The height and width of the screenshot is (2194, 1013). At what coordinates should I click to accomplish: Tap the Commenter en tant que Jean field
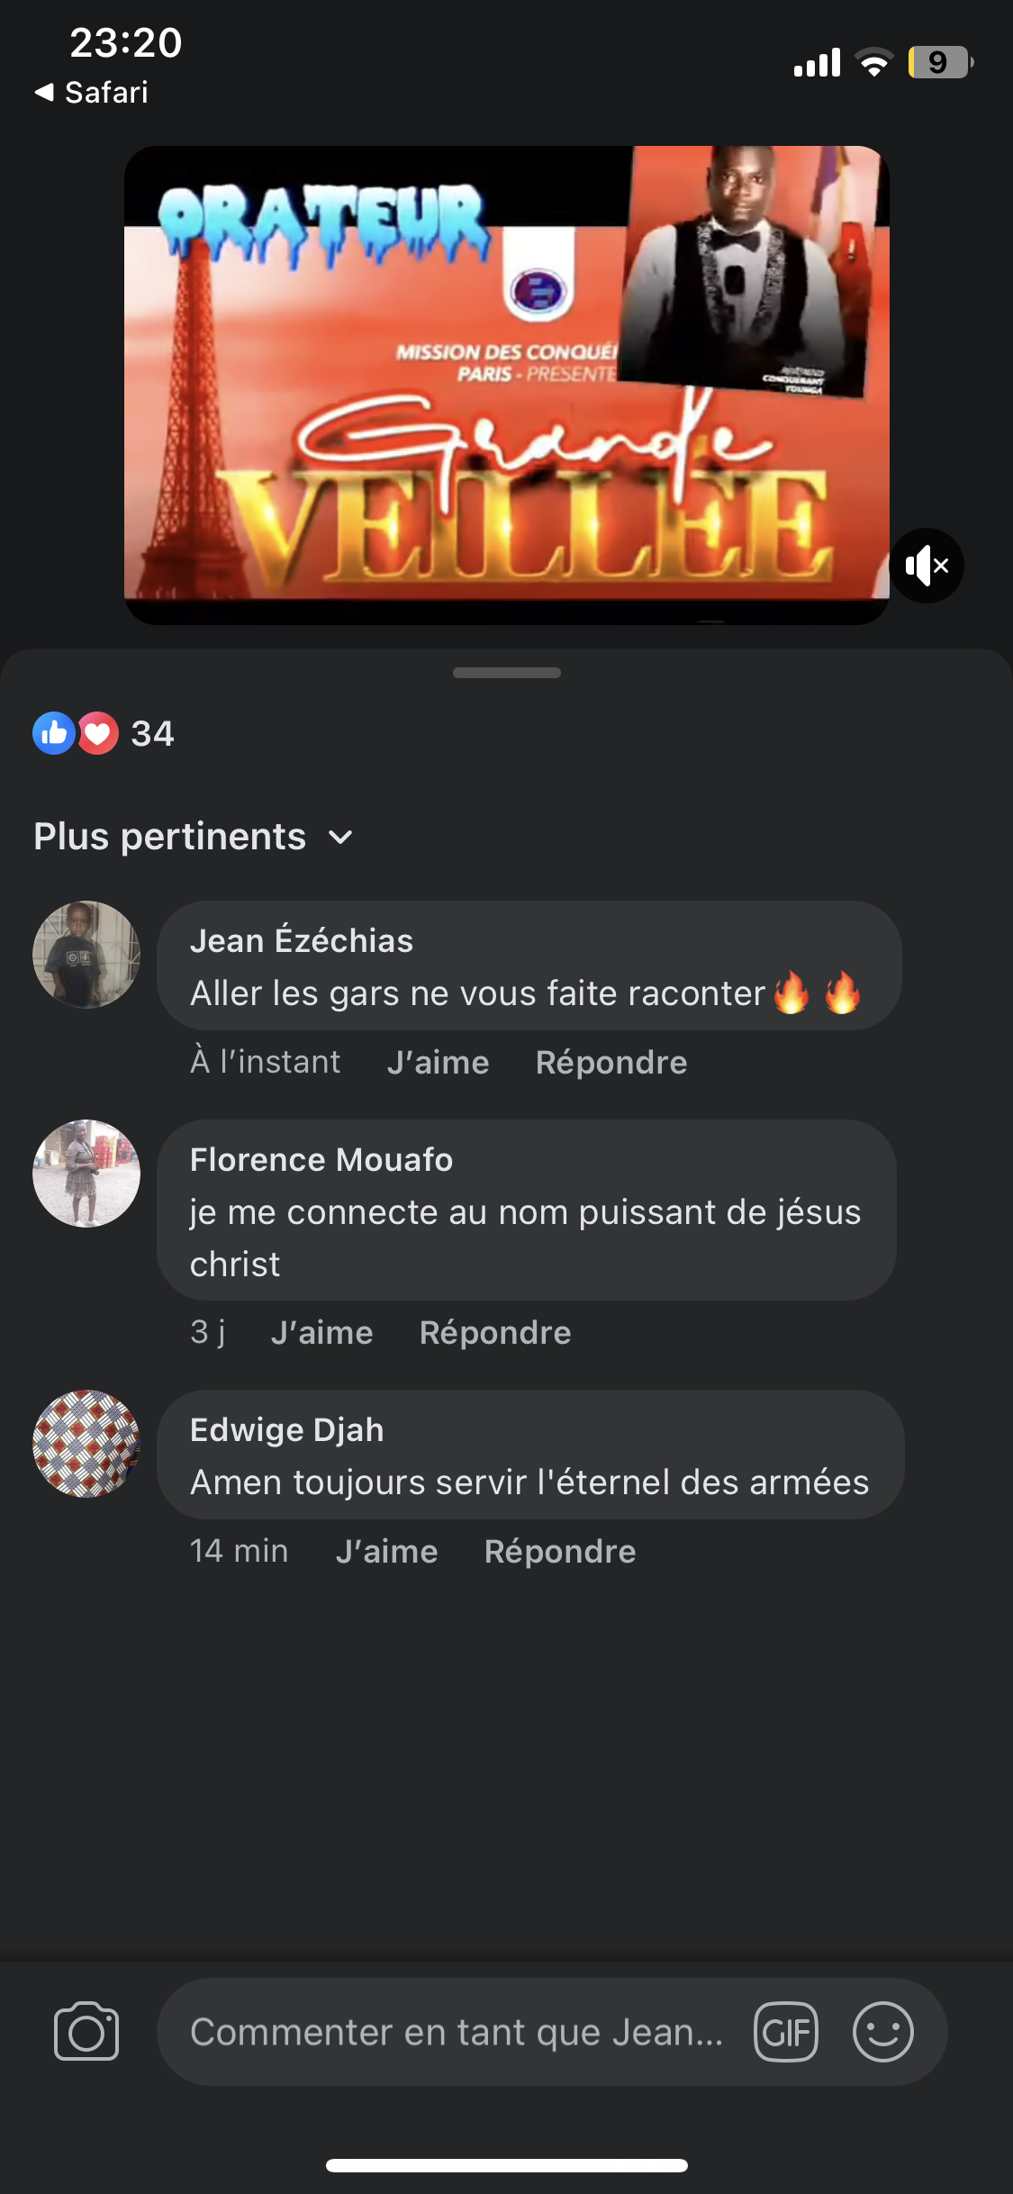[456, 2032]
